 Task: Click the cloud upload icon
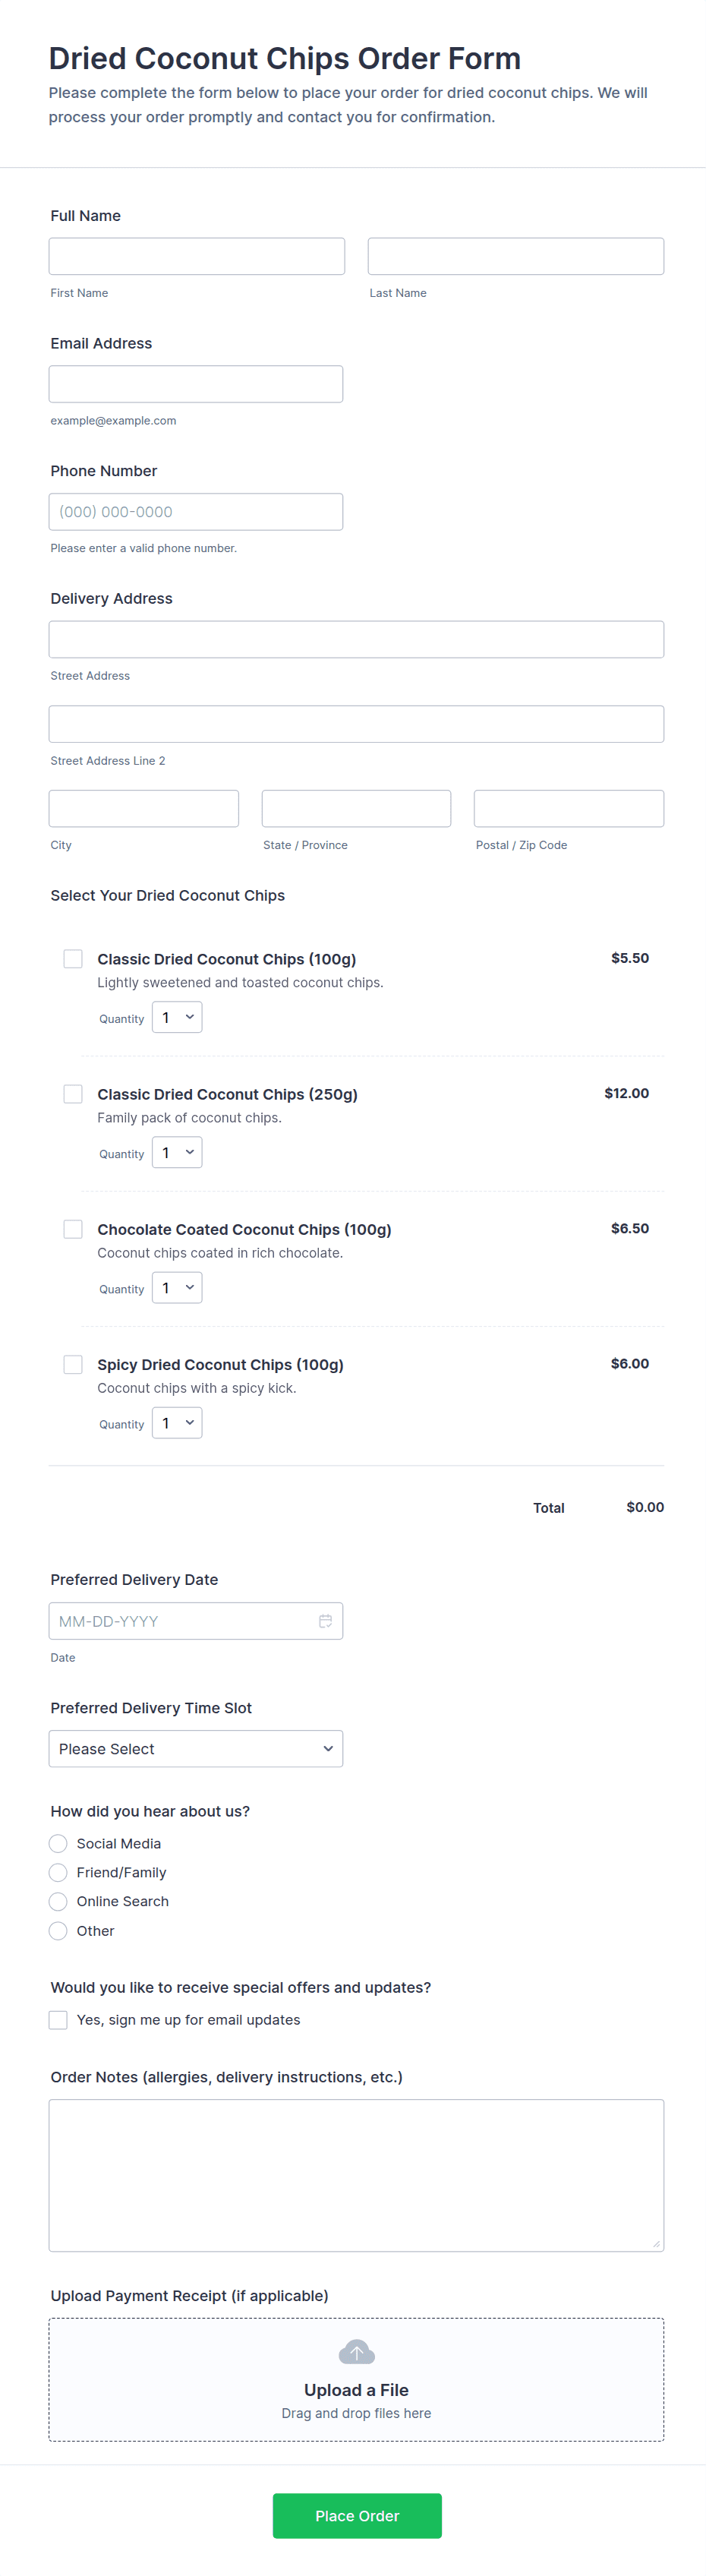coord(356,2351)
